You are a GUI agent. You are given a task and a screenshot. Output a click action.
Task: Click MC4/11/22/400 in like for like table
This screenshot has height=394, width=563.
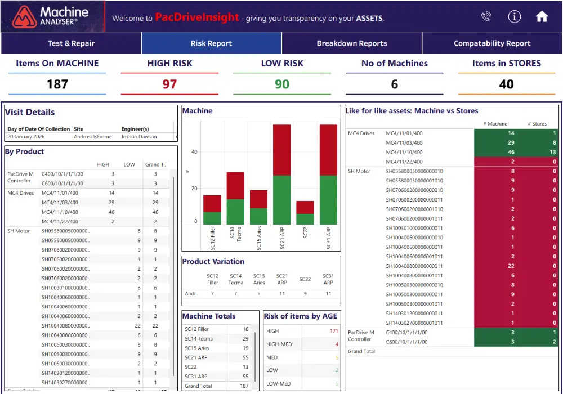(404, 162)
